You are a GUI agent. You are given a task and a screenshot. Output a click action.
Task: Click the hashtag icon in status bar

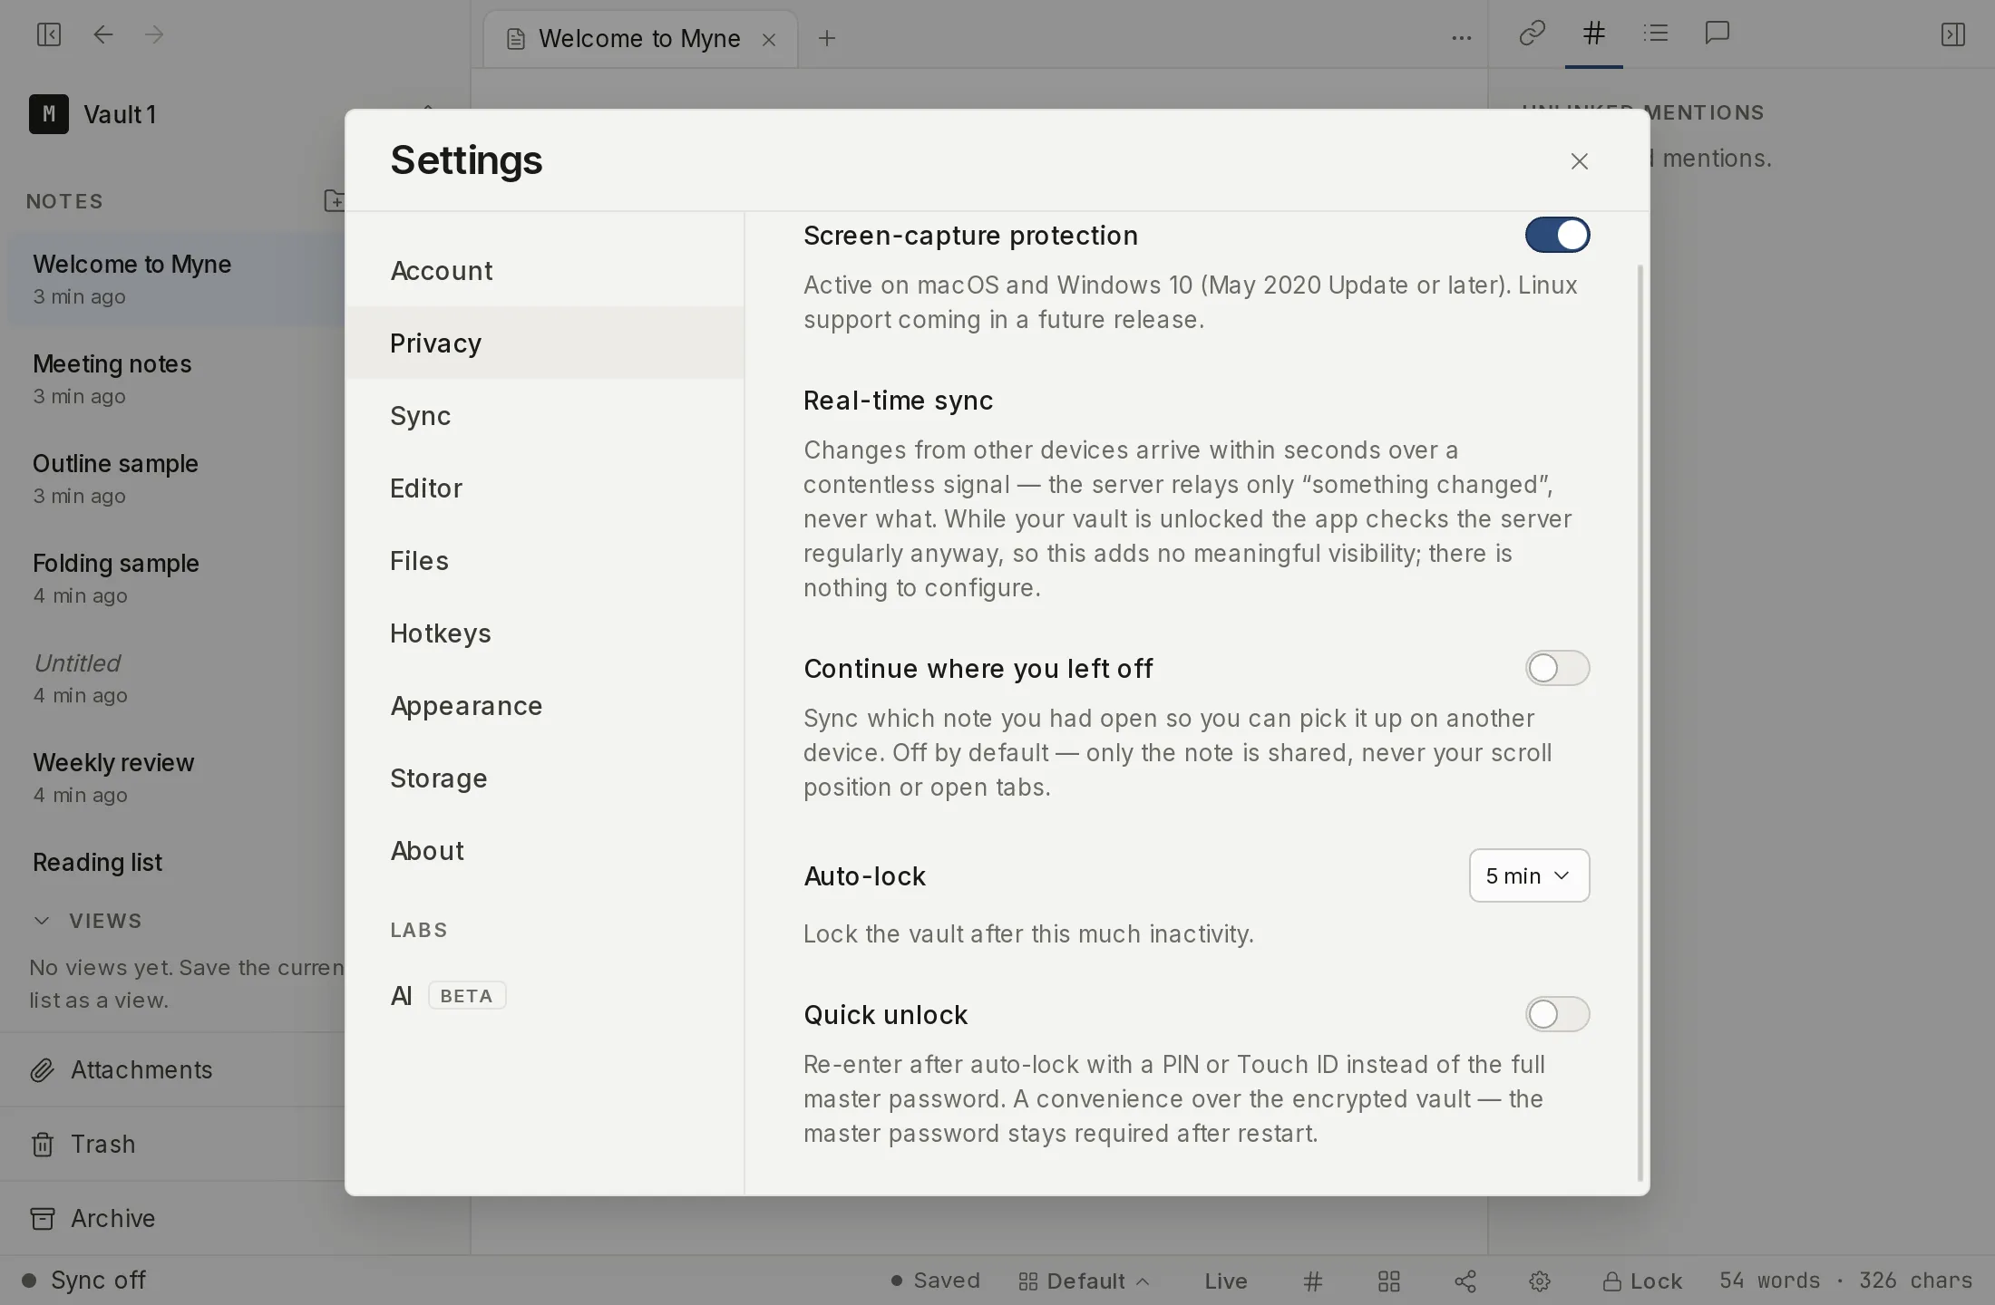point(1312,1281)
